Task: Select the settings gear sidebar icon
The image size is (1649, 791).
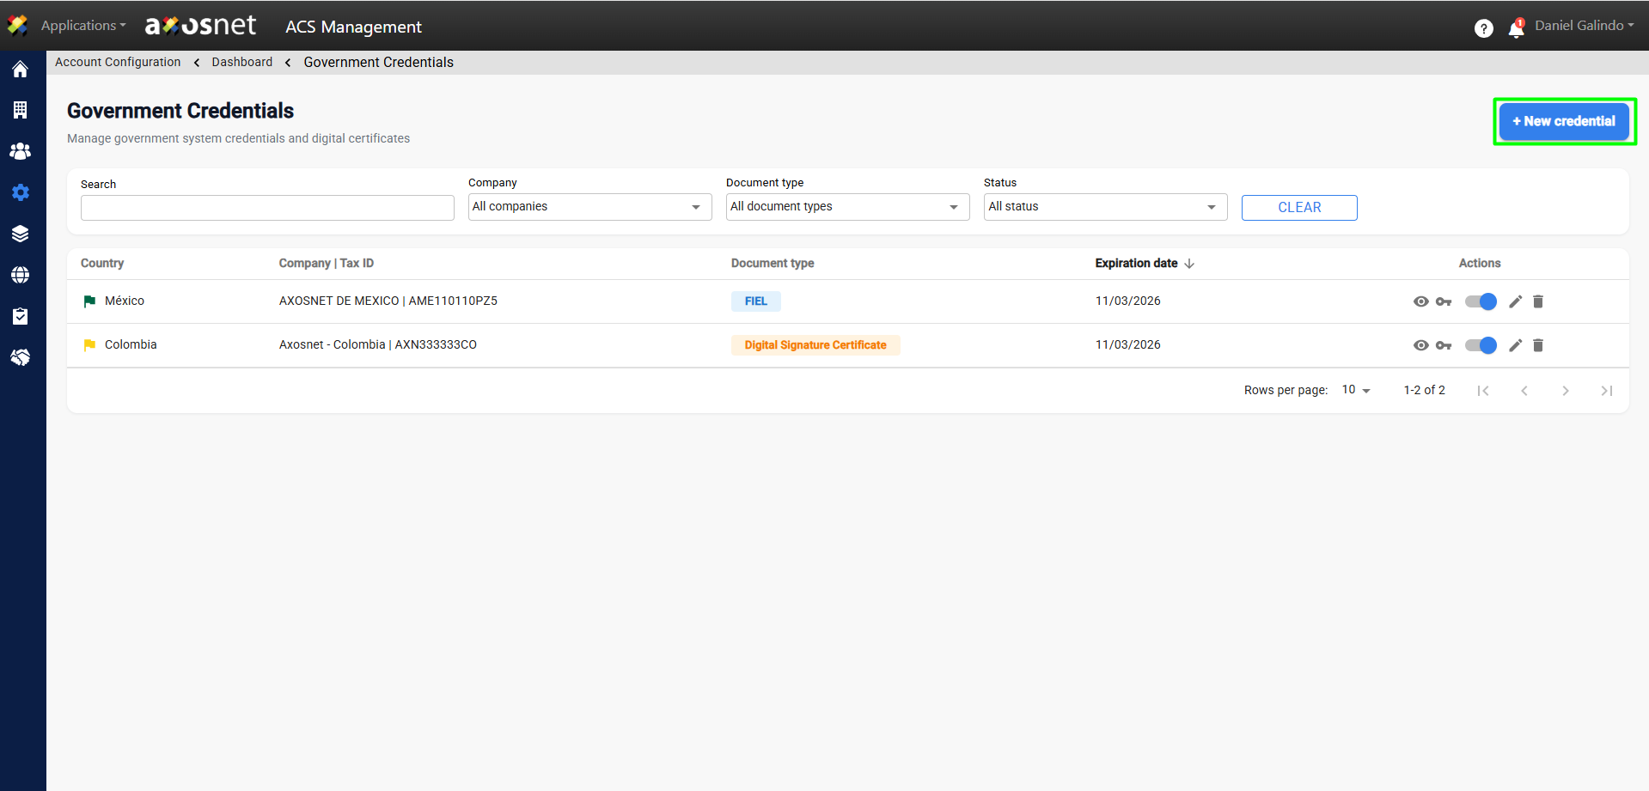Action: click(x=20, y=192)
